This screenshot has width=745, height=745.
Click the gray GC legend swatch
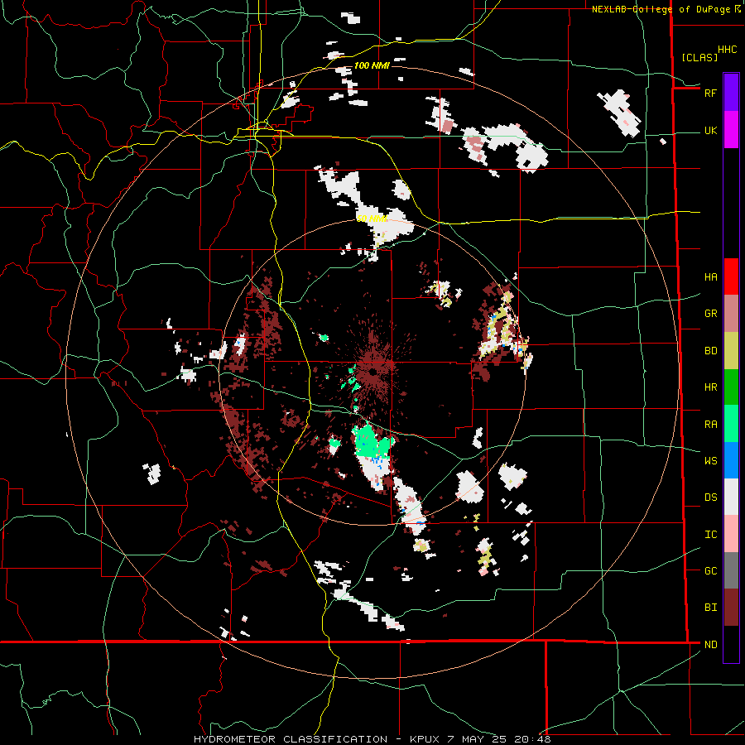tap(731, 570)
